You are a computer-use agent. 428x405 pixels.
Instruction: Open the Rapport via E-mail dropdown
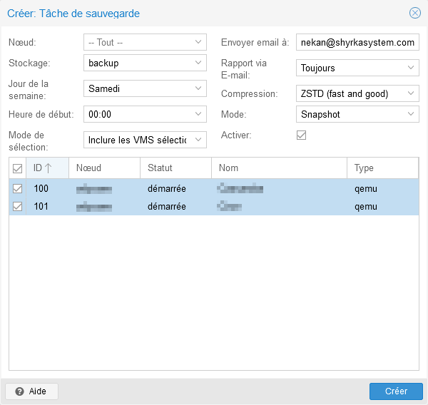411,68
